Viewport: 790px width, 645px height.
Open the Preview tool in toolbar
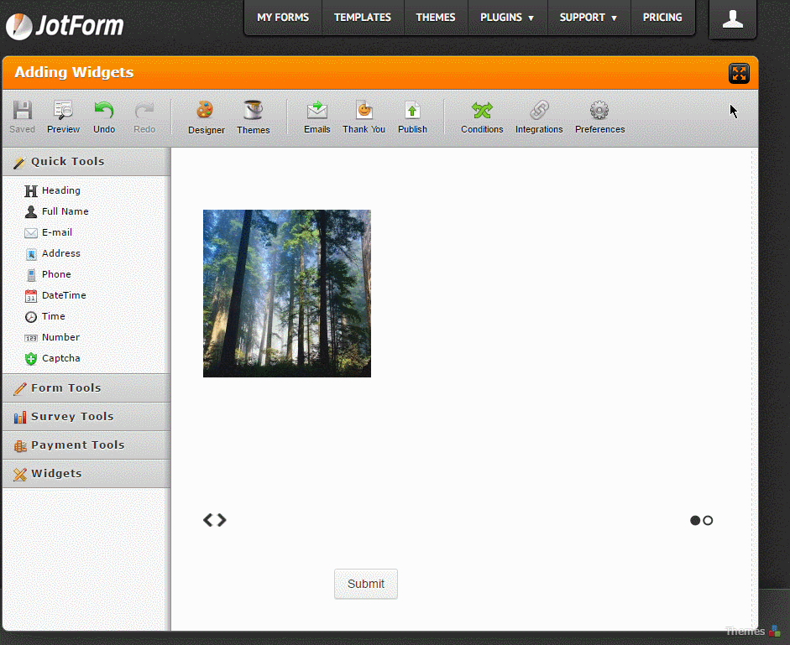[x=63, y=111]
